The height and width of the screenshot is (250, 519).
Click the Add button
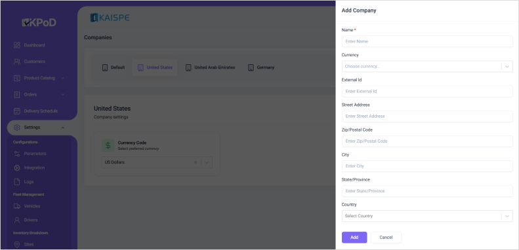coord(354,238)
